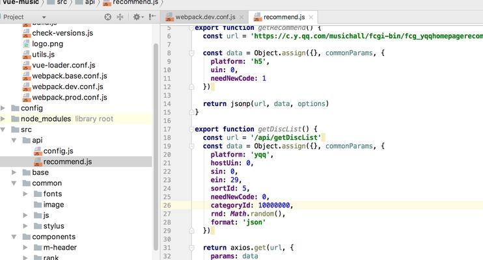Fold the axios.get block at line 31
Screen dimensions: 483x260
[191, 248]
